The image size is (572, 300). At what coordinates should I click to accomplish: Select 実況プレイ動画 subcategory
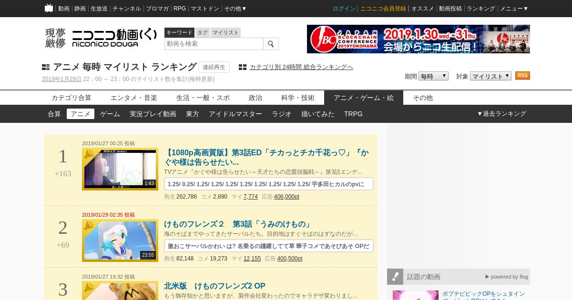point(153,114)
